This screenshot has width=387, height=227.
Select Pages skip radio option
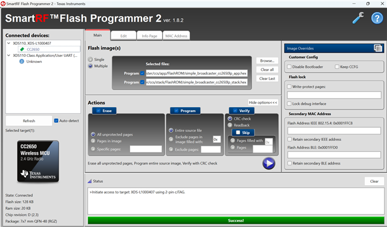[x=232, y=147]
